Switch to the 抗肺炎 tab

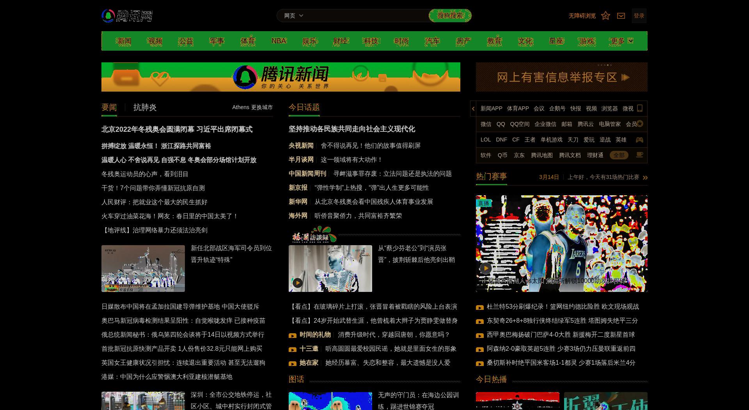point(145,108)
